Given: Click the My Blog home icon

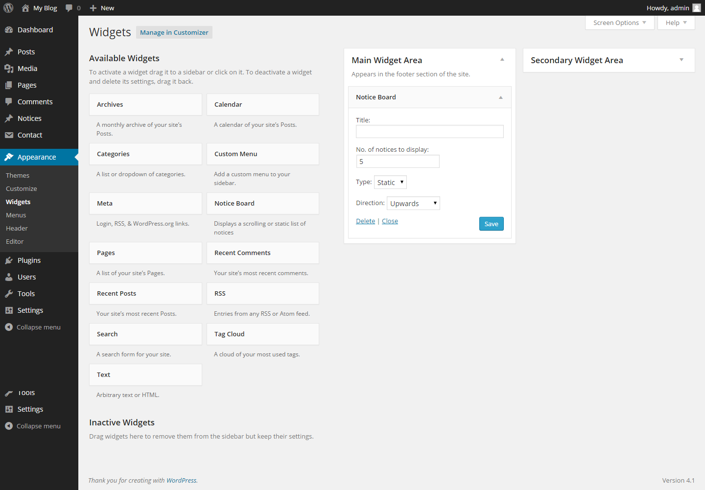Looking at the screenshot, I should pos(25,8).
